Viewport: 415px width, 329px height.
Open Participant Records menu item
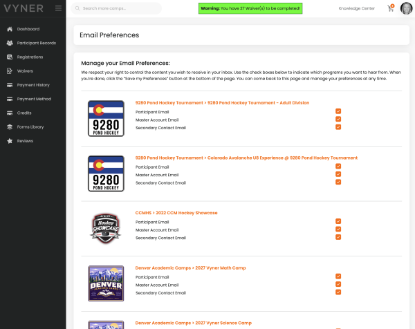(37, 43)
